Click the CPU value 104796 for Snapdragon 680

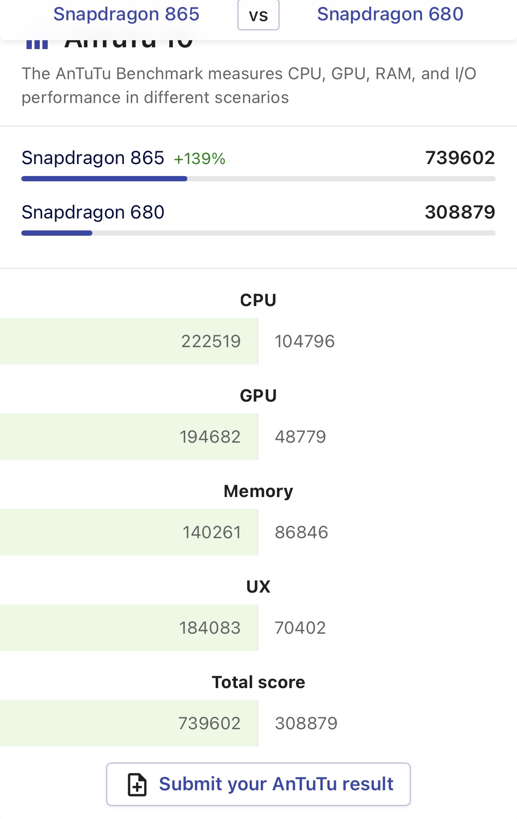point(304,341)
